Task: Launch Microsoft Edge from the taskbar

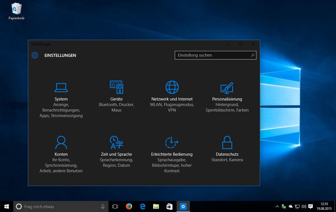Action: coord(143,206)
